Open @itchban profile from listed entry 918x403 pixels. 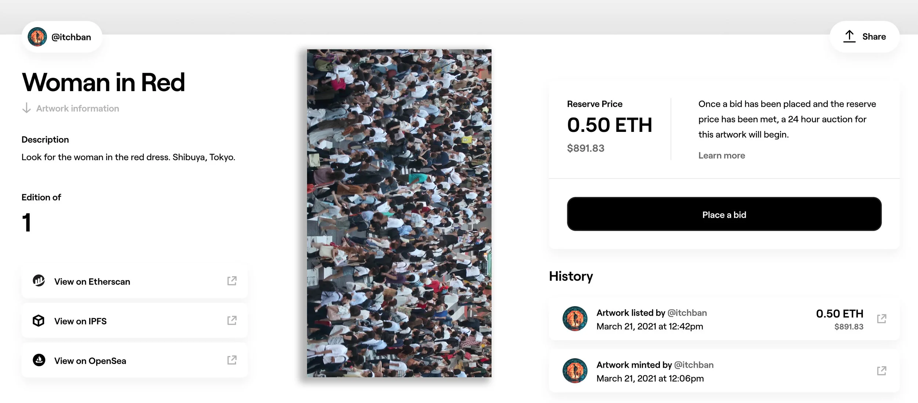(x=687, y=313)
